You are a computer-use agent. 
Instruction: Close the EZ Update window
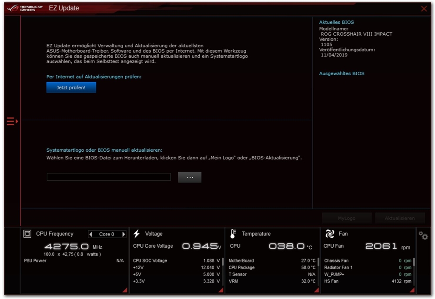click(x=424, y=9)
